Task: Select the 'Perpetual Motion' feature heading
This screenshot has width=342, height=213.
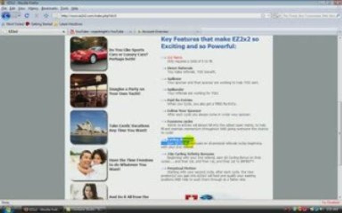Action: pyautogui.click(x=181, y=168)
